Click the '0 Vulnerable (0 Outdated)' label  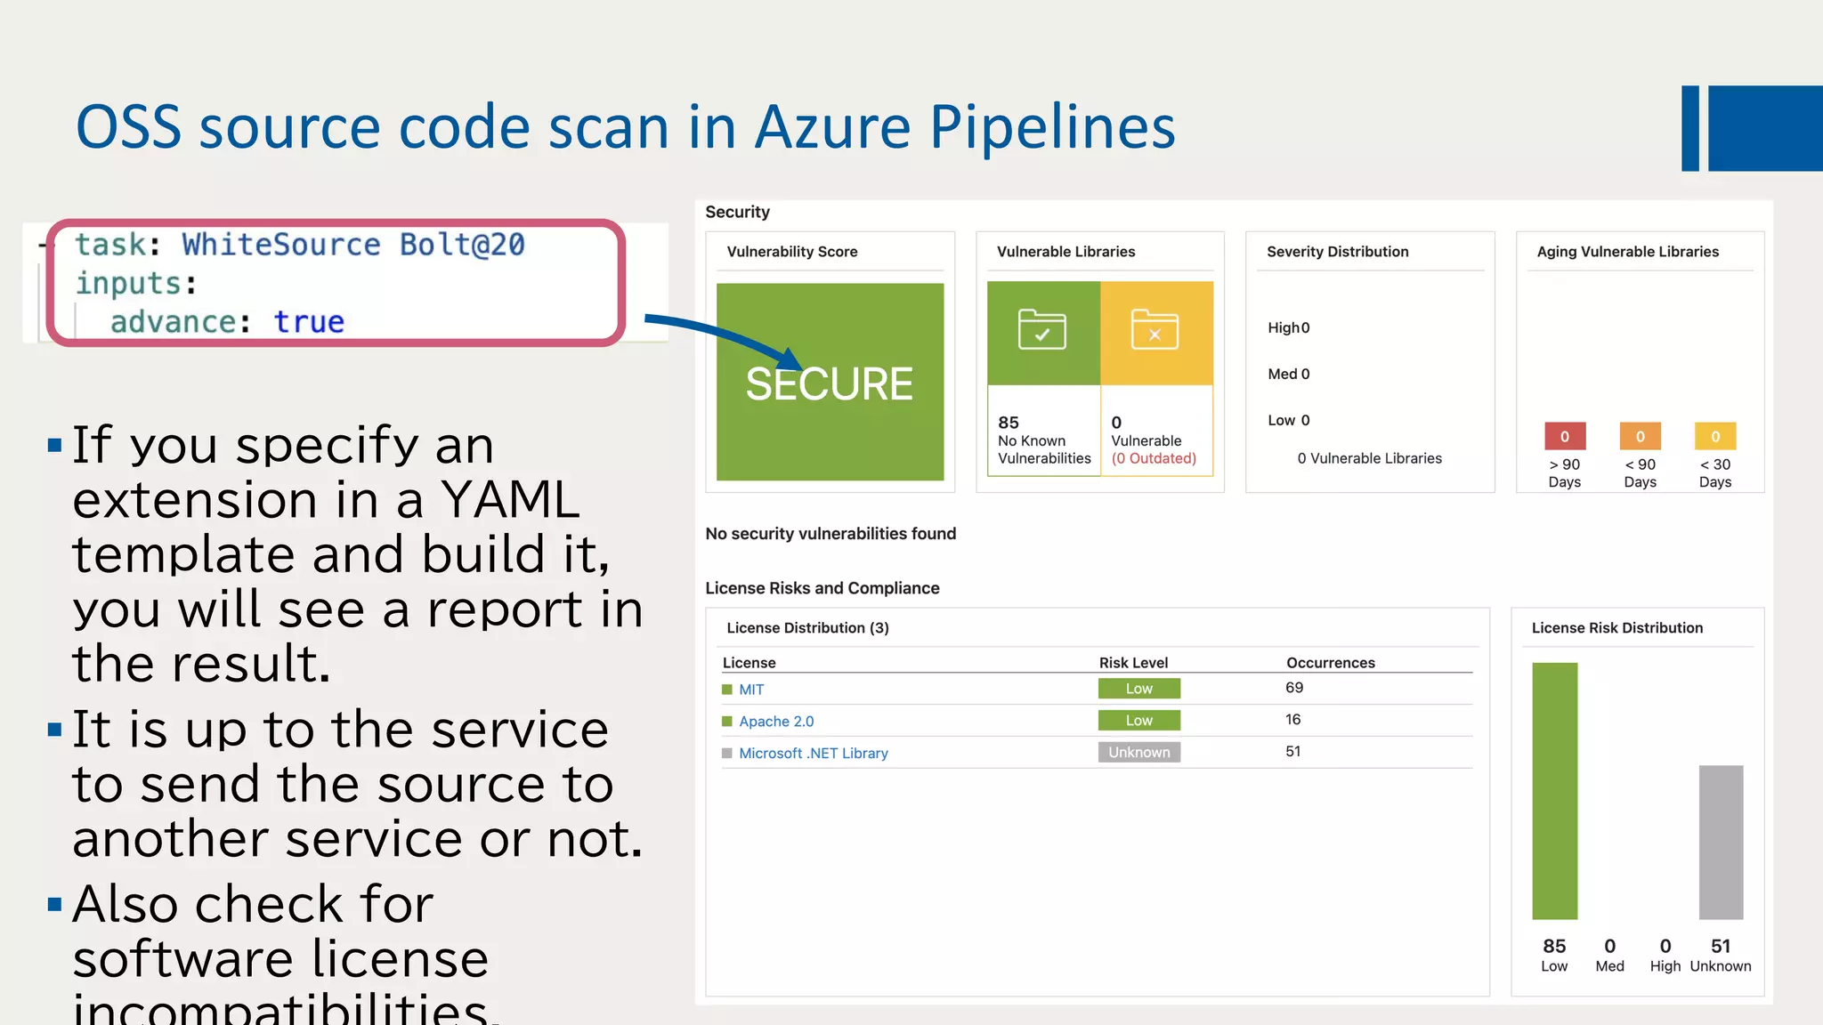[1154, 440]
